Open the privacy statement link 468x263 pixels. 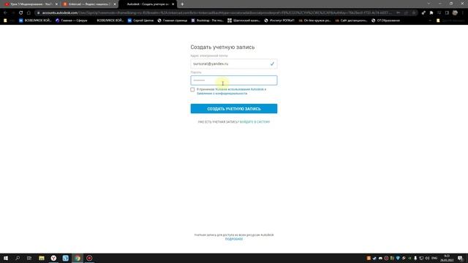(x=222, y=94)
